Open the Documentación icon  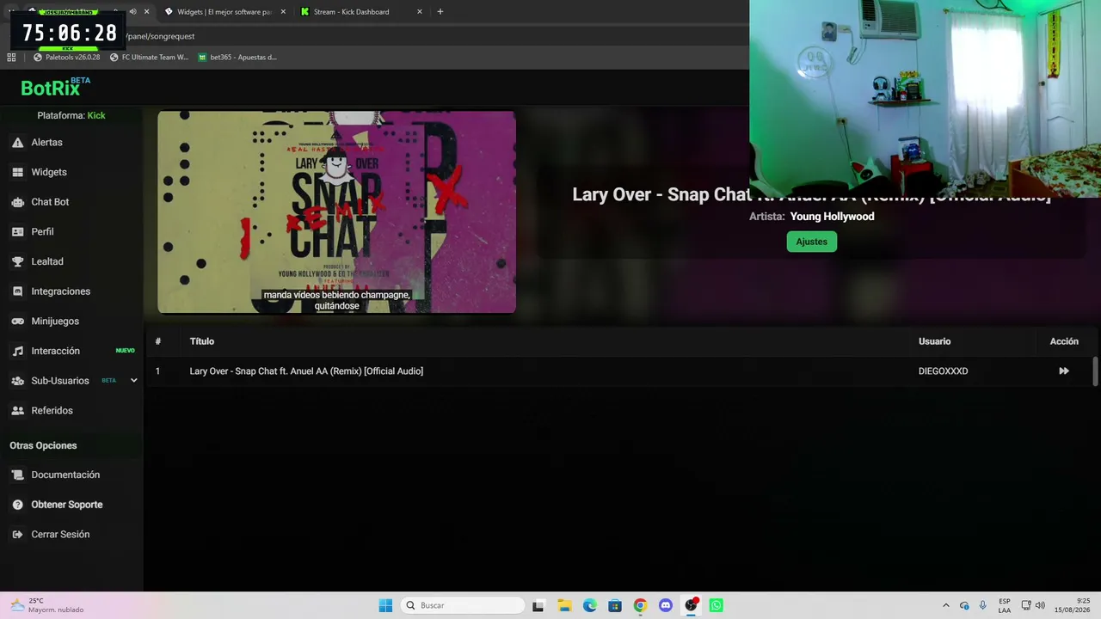[17, 475]
